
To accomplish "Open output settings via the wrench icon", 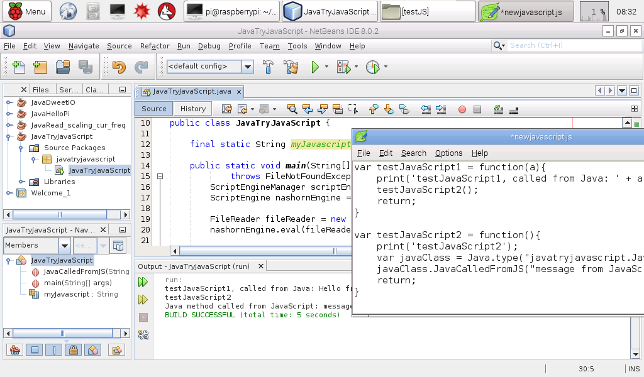I will pyautogui.click(x=143, y=335).
